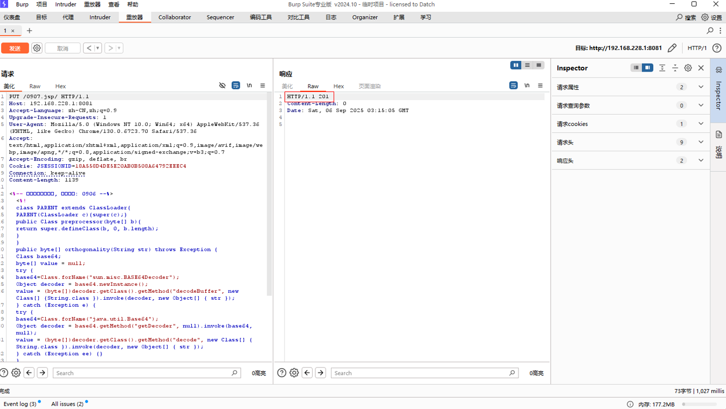Select response Hex tab
726x409 pixels.
pos(338,86)
